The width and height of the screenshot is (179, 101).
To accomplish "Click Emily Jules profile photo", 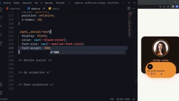I will tap(161, 48).
